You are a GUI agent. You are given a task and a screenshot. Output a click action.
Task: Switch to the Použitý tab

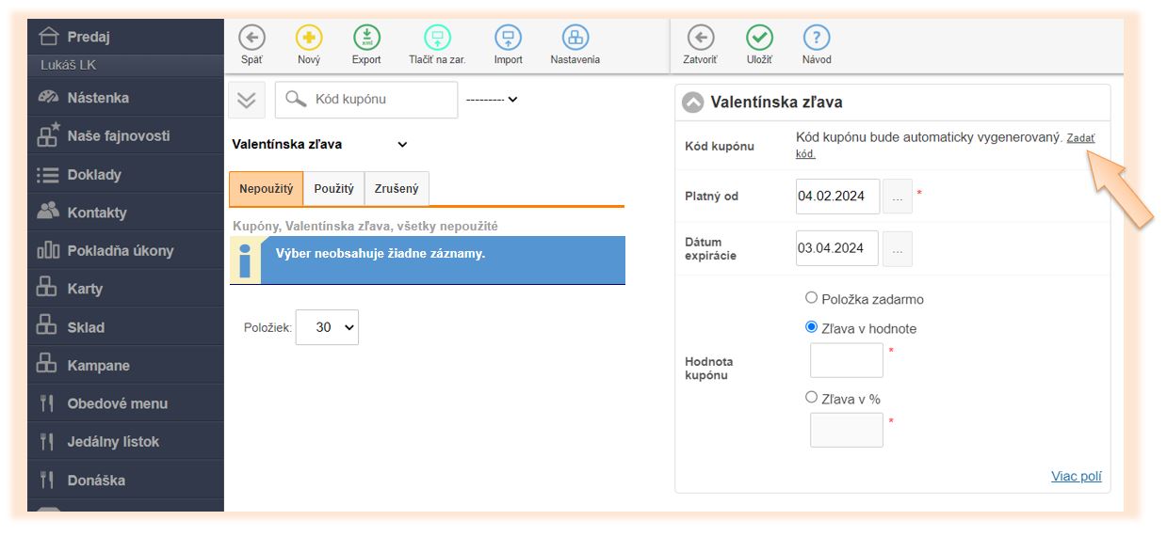(x=333, y=189)
